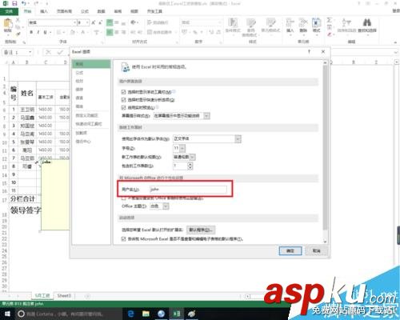Toggle 'always use these values' checkbox below the user name

pyautogui.click(x=123, y=198)
